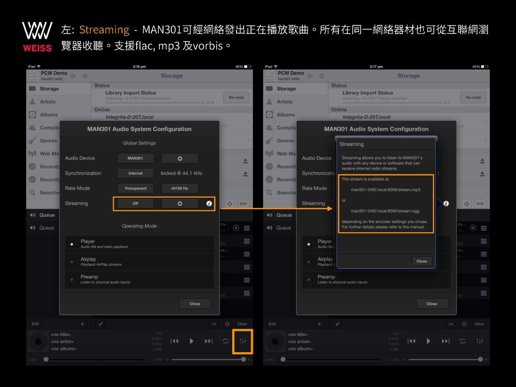The width and height of the screenshot is (516, 387).
Task: Open Recently item with checkmark icon, left sidebar
Action: [x=43, y=167]
